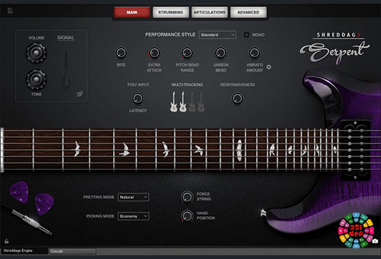
Task: Click the Responsiveness knob
Action: (x=237, y=98)
